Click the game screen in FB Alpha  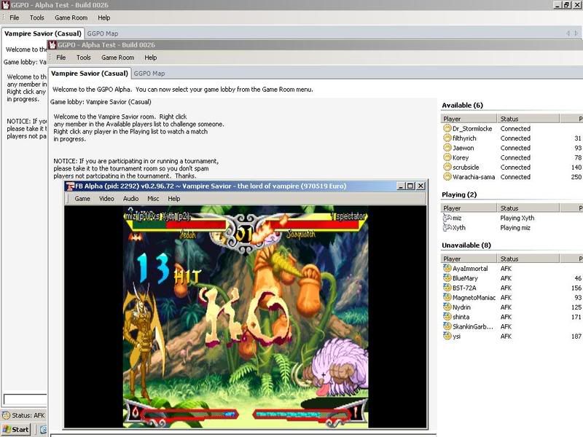pos(246,317)
